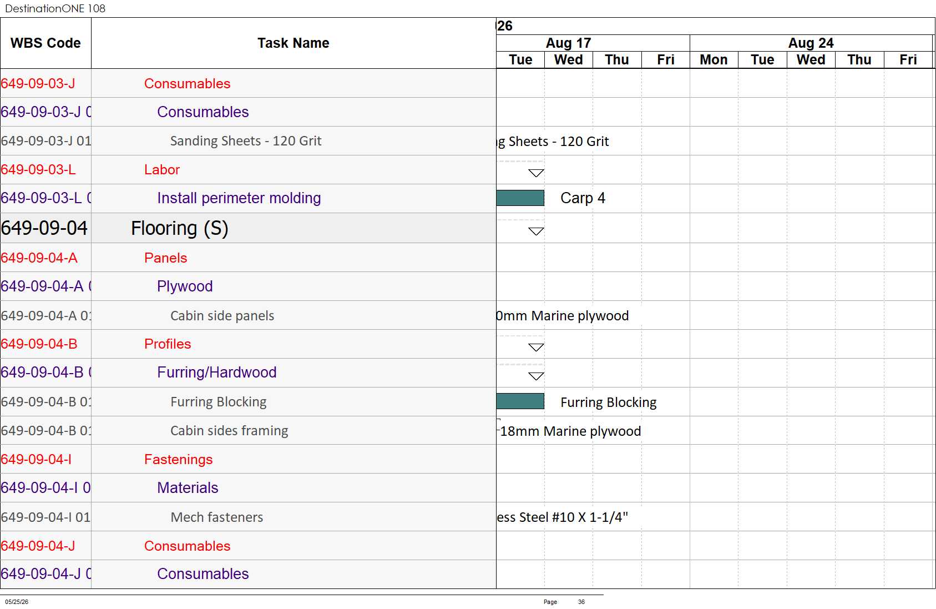Select the Labor task row
Viewport: 936px width, 609px height.
click(162, 170)
